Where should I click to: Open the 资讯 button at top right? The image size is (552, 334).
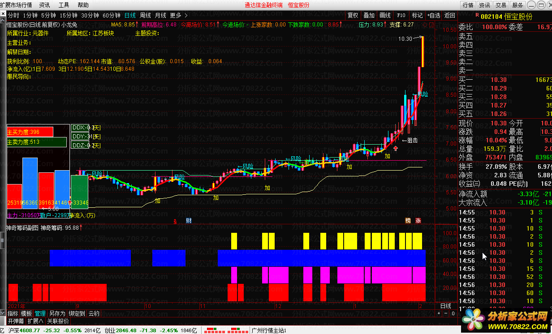pyautogui.click(x=484, y=5)
